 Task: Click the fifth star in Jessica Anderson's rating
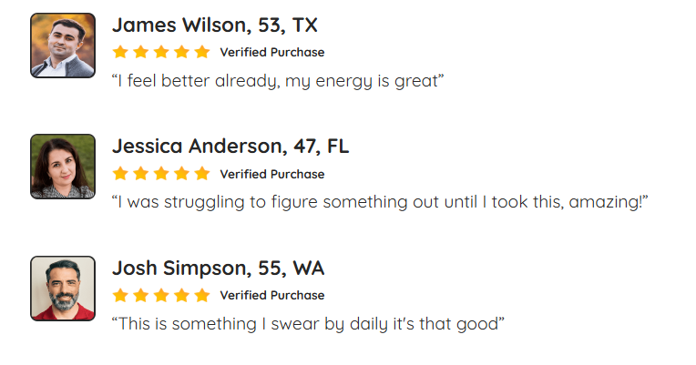coord(201,174)
